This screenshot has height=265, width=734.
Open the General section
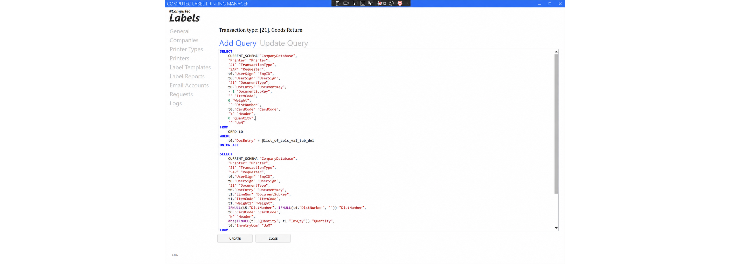point(179,31)
